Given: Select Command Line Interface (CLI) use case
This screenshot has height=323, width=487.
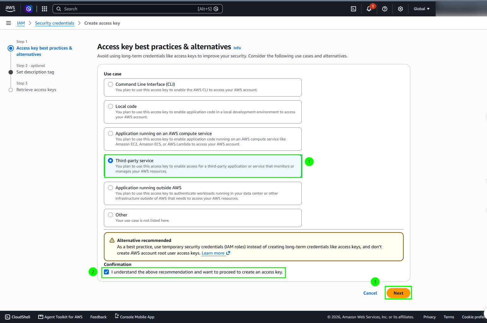Looking at the screenshot, I should click(x=110, y=84).
